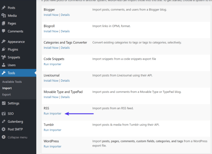View Details for LiveJournal importer

[65, 81]
